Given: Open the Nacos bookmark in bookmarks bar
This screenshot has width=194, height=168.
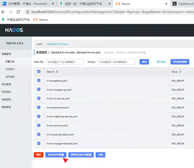Looking at the screenshot, I should [41, 20].
